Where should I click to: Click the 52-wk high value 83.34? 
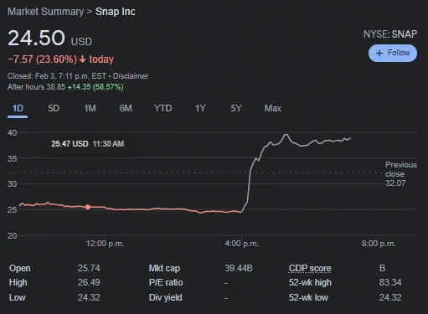click(390, 282)
